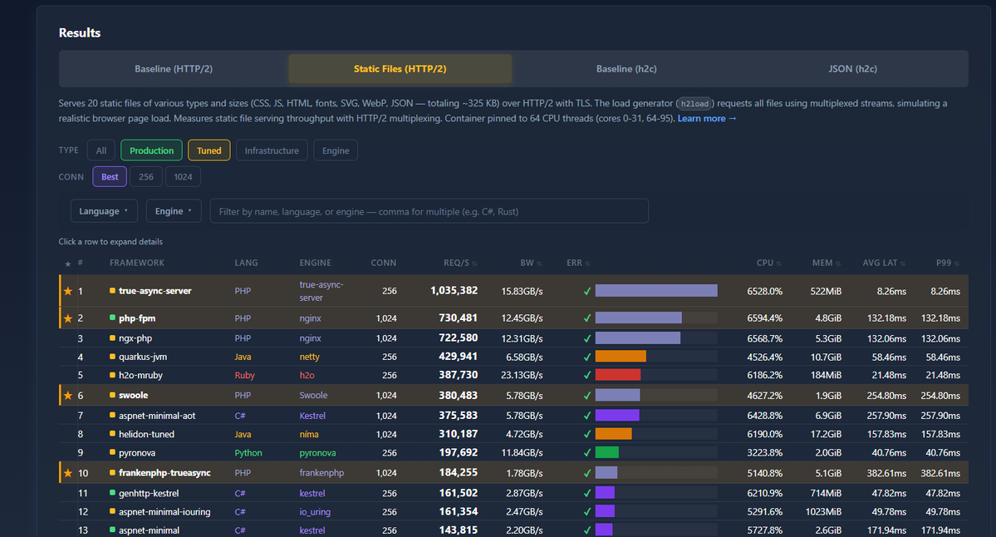996x537 pixels.
Task: Sort by CPU column
Action: 768,264
